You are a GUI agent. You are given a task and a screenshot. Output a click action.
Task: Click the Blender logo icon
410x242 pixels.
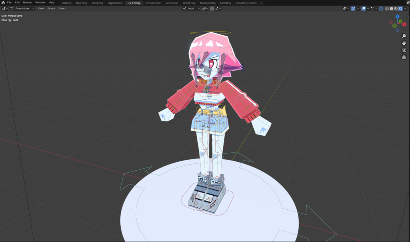[x=3, y=2]
